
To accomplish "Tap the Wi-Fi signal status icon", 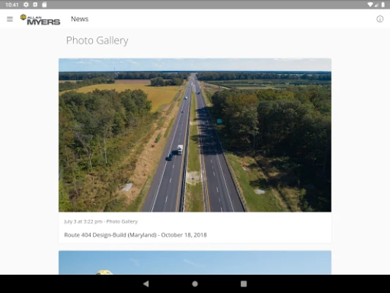I will pos(370,4).
